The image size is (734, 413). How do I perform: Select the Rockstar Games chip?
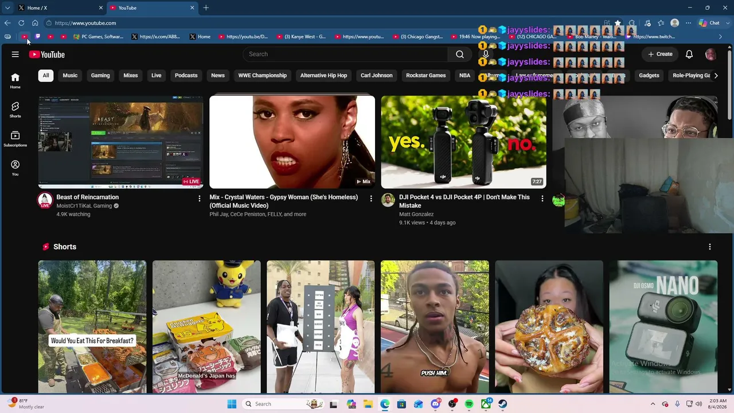[x=426, y=75]
